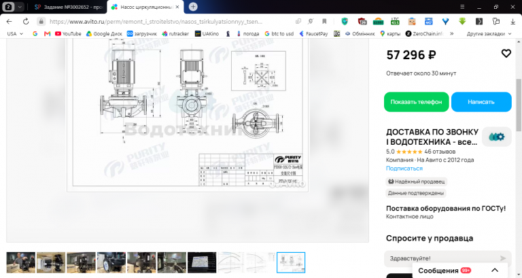Image resolution: width=522 pixels, height=278 pixels.
Task: Open the cartoon face extension icon
Action: [412, 22]
